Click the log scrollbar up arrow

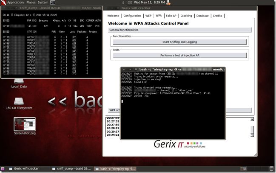click(252, 119)
